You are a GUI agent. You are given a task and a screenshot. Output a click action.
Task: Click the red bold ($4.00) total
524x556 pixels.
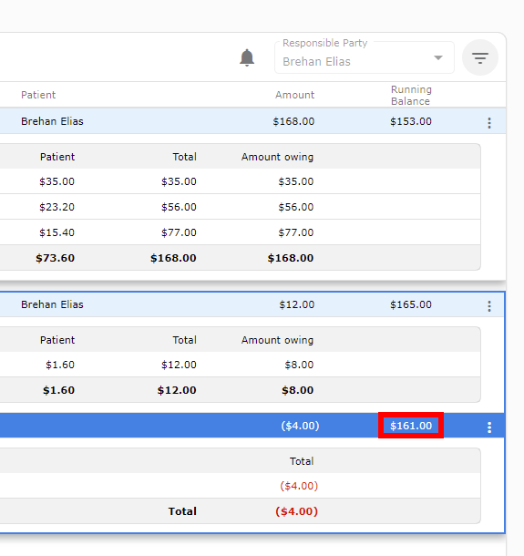[296, 511]
